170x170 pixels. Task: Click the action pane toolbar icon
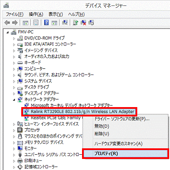[x=54, y=23]
